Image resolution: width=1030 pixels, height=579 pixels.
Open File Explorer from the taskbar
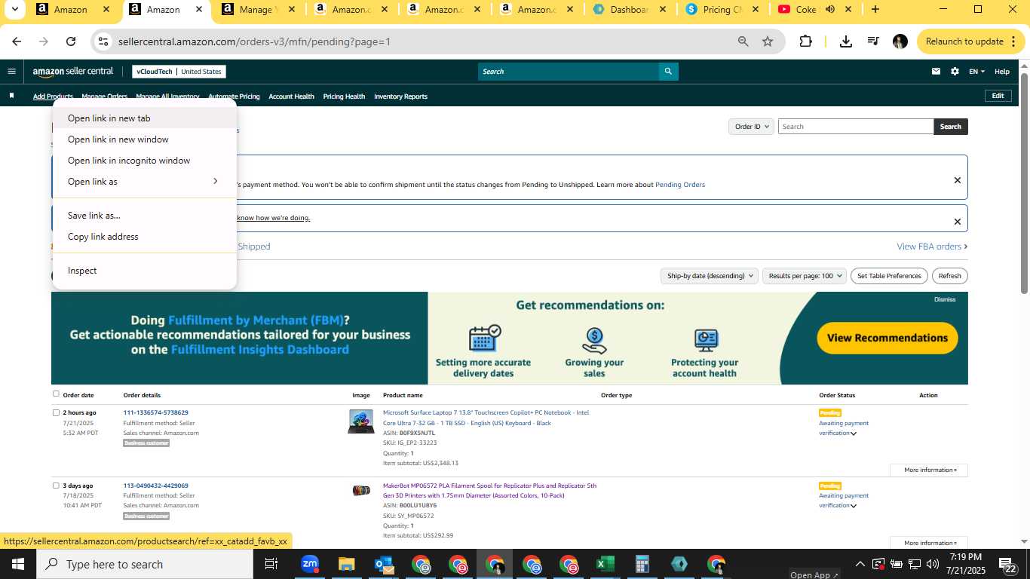click(x=346, y=564)
